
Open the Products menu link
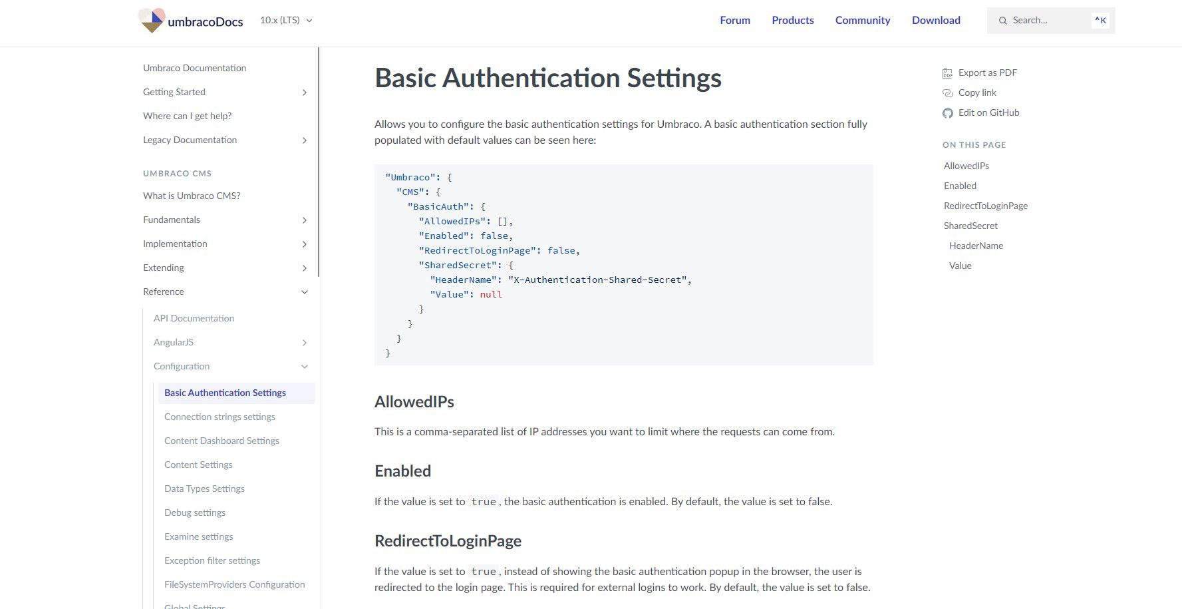click(793, 21)
